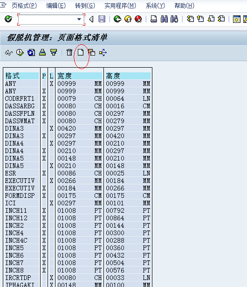Select the INCH12 format row

coord(77,218)
